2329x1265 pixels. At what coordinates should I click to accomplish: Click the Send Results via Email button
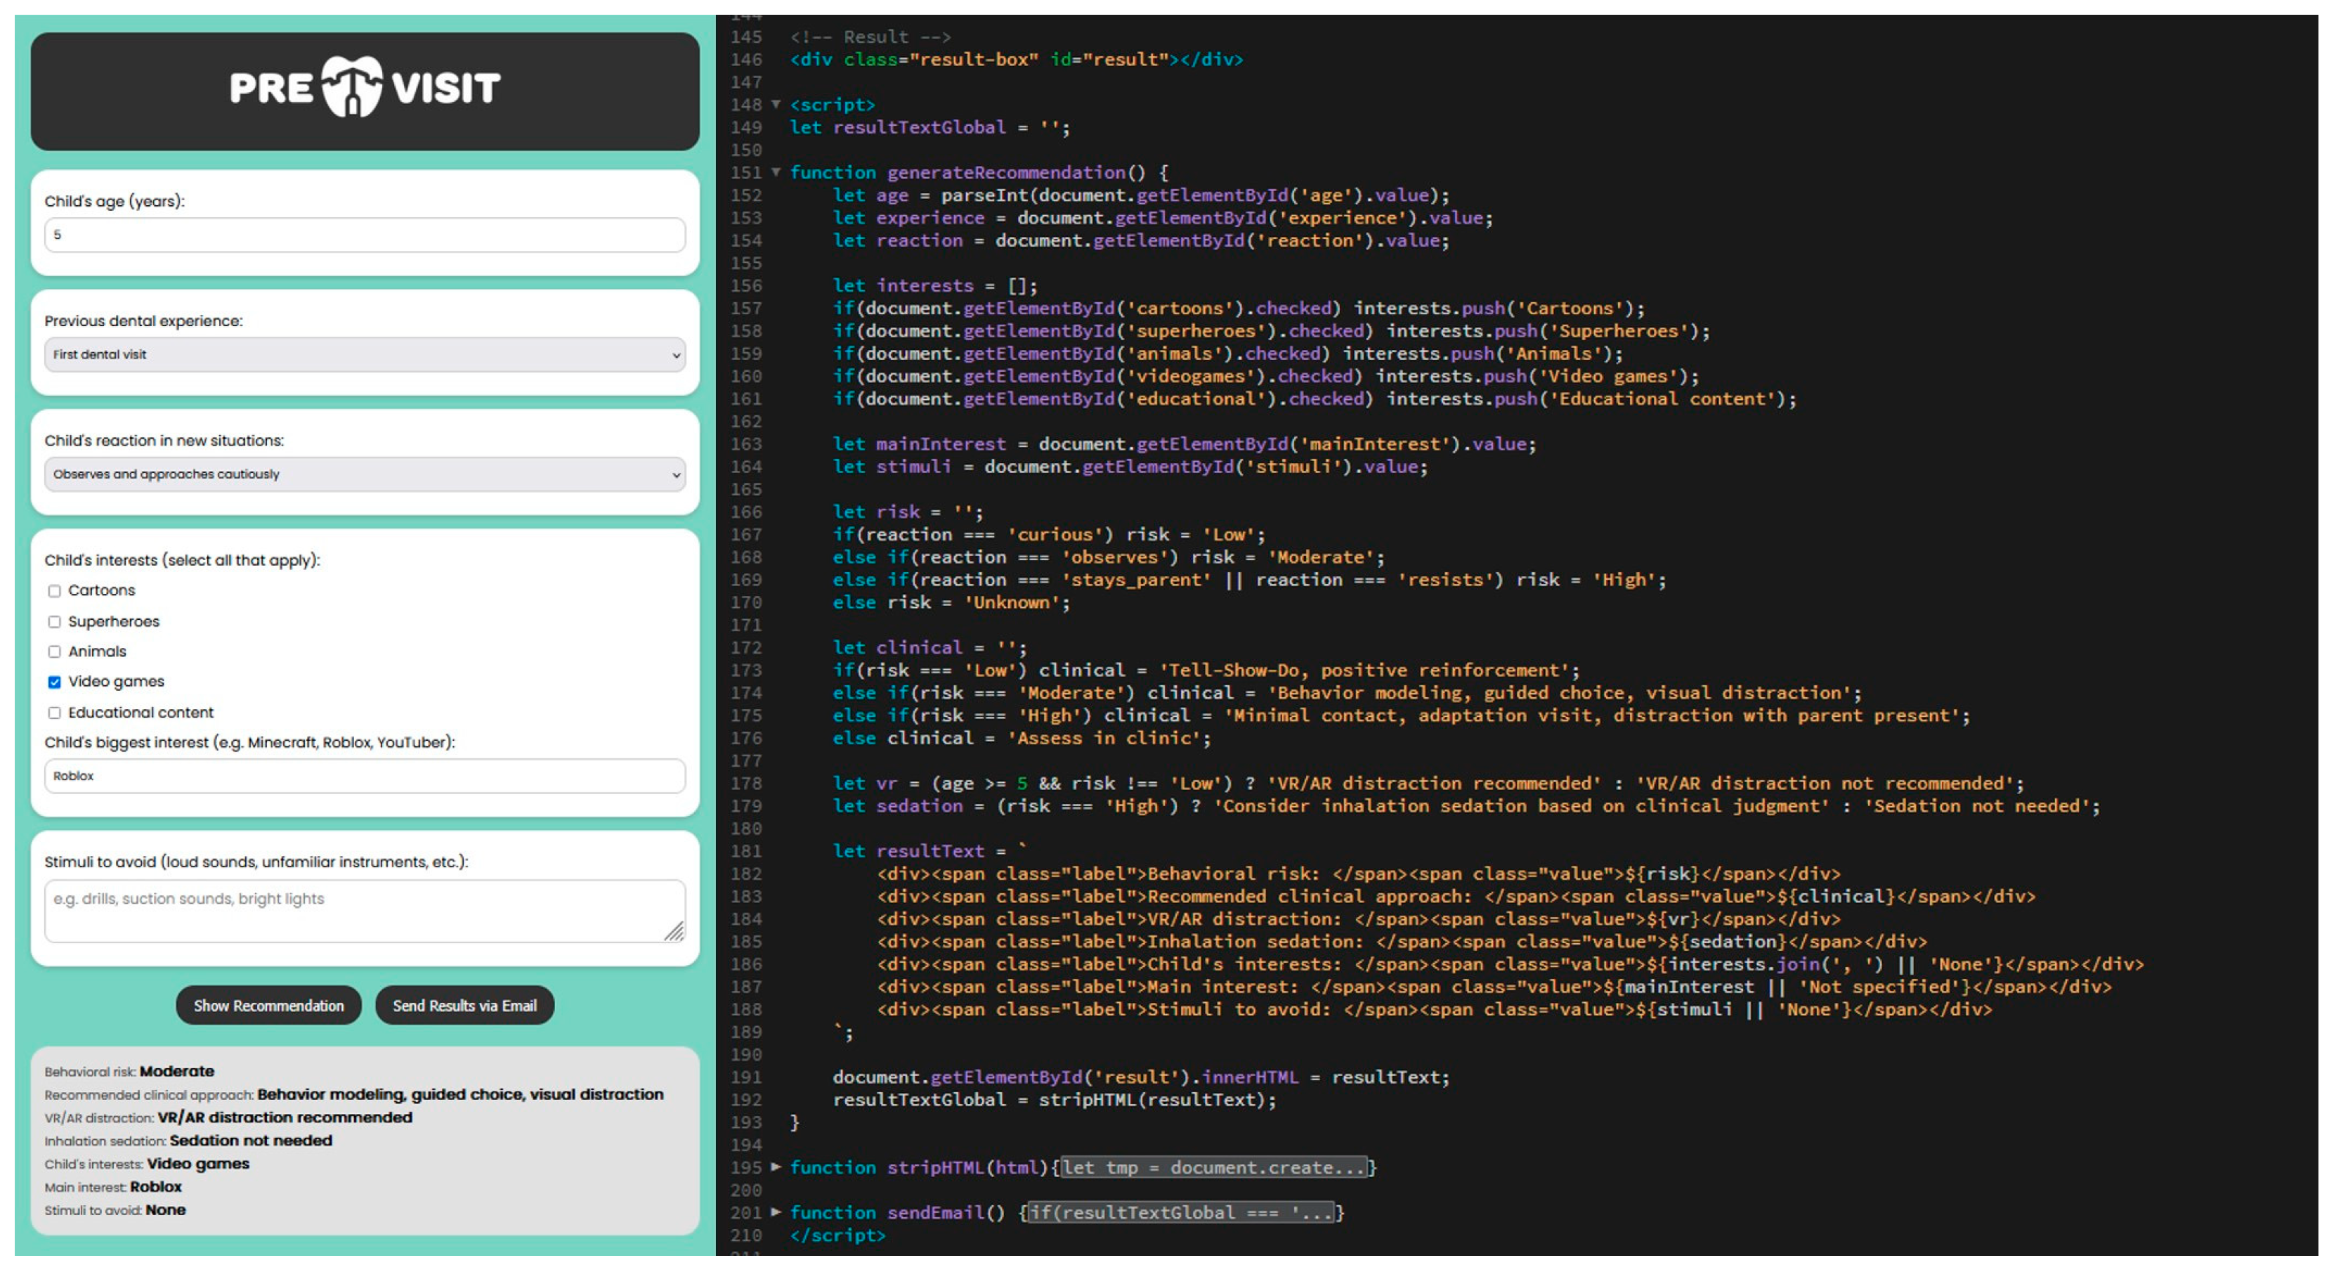[x=464, y=1006]
